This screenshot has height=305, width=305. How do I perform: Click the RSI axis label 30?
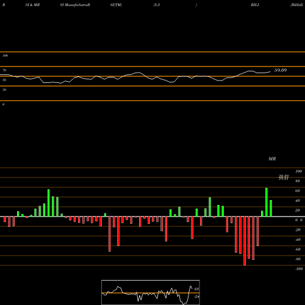(x=4, y=90)
